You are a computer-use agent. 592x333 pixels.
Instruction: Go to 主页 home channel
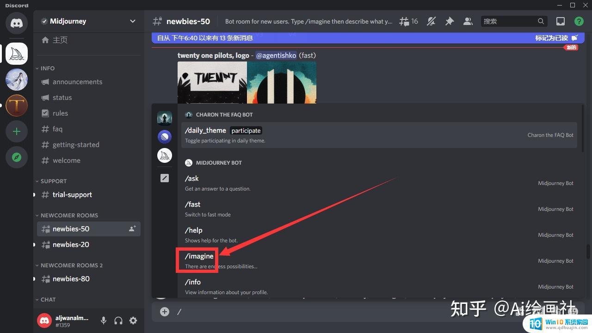88,40
